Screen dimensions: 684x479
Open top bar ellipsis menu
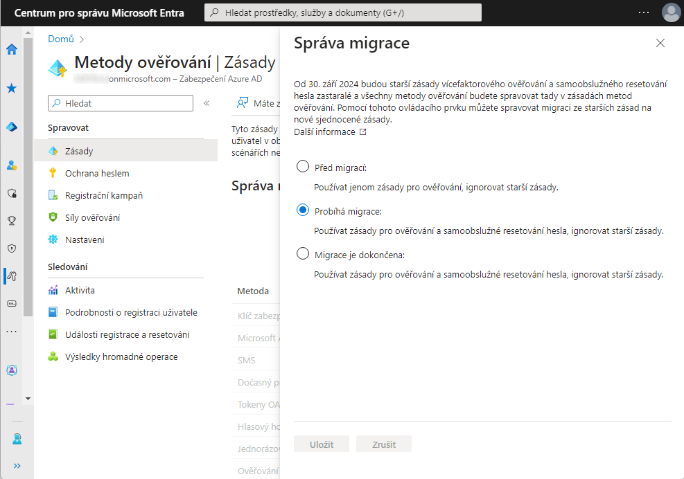(644, 12)
